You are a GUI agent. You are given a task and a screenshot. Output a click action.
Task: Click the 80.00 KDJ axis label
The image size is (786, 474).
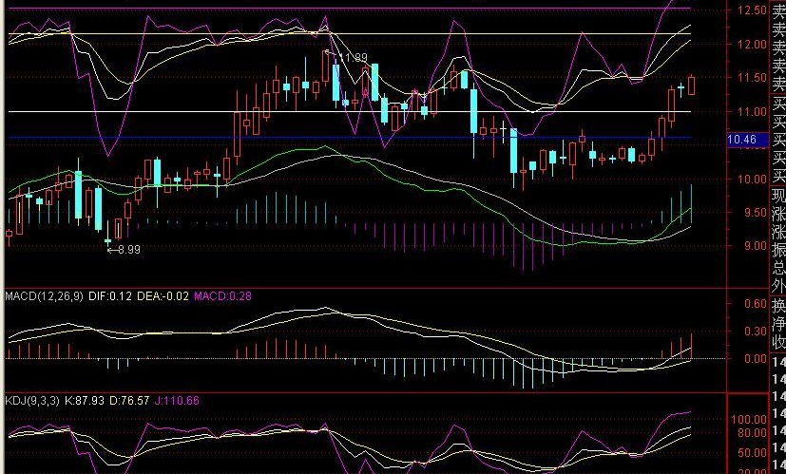(x=753, y=433)
